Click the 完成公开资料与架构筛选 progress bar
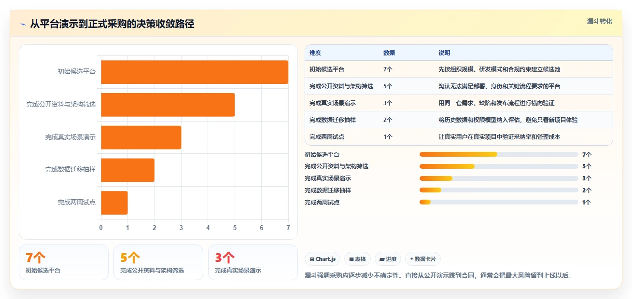Image resolution: width=632 pixels, height=299 pixels. click(499, 166)
